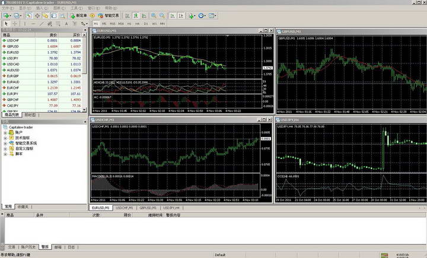Toggle the chart shift icon
The height and width of the screenshot is (258, 427).
pos(181,16)
